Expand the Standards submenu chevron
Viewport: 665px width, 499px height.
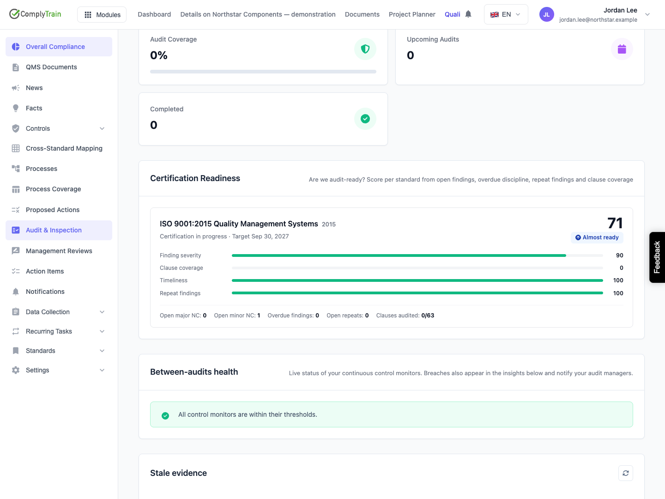point(102,351)
